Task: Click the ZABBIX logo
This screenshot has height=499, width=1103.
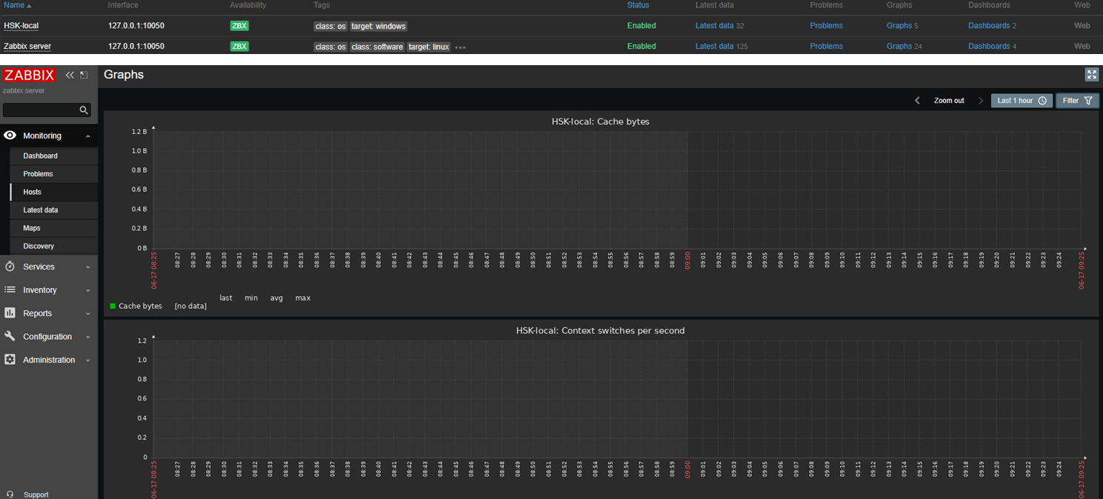Action: pos(30,75)
